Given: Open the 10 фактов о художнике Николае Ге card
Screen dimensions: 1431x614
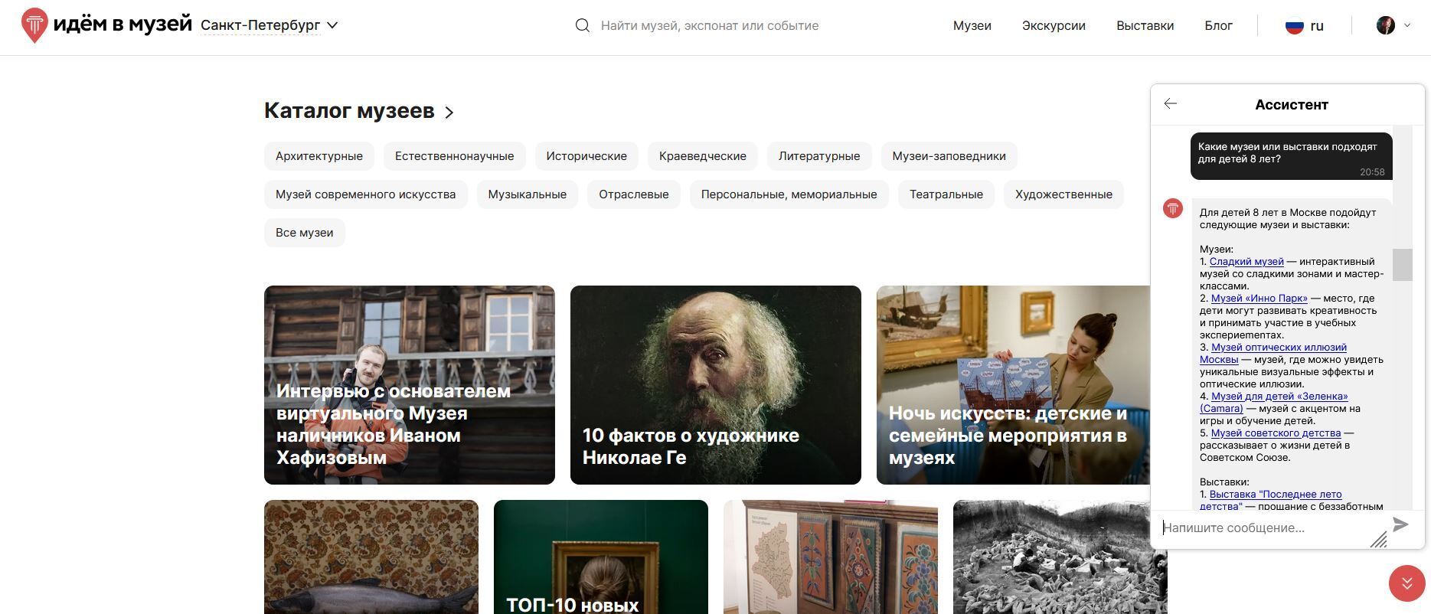Looking at the screenshot, I should coord(715,385).
